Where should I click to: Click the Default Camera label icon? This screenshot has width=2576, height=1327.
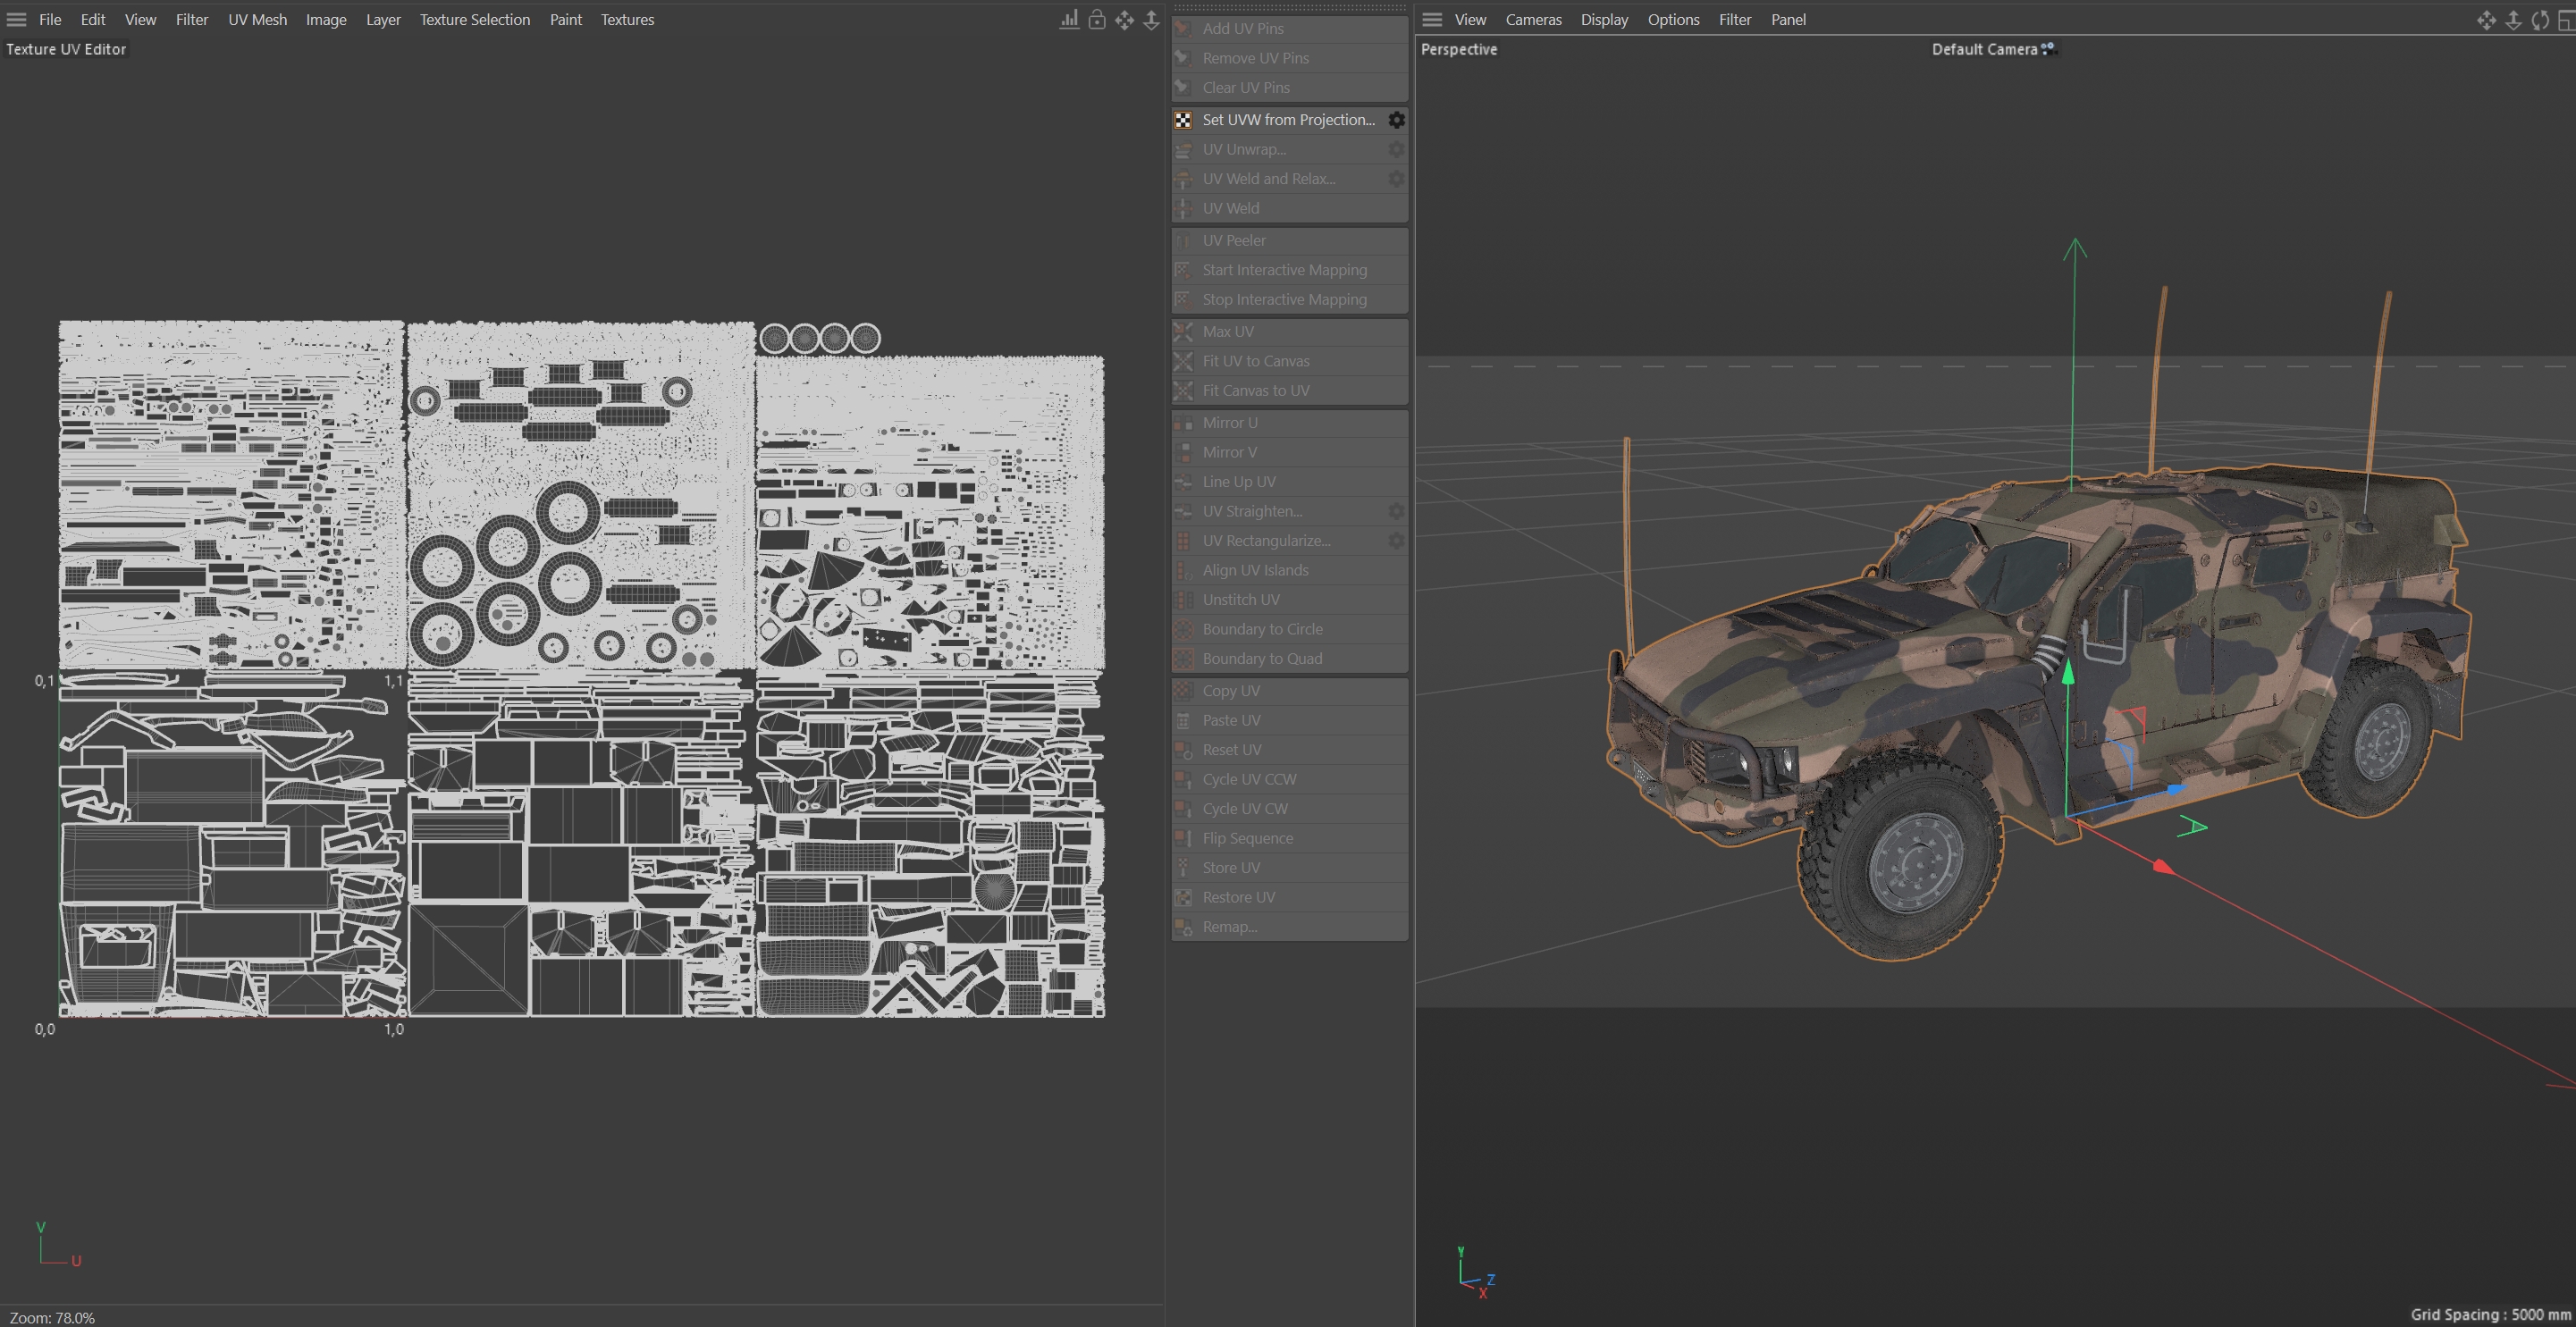2048,48
